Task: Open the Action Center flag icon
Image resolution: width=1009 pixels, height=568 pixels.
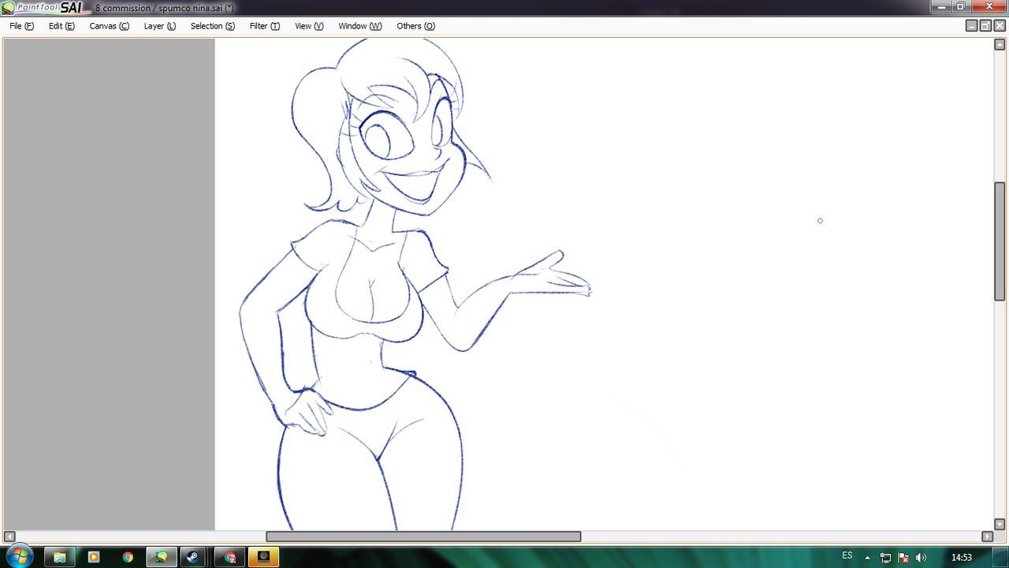Action: (x=903, y=558)
